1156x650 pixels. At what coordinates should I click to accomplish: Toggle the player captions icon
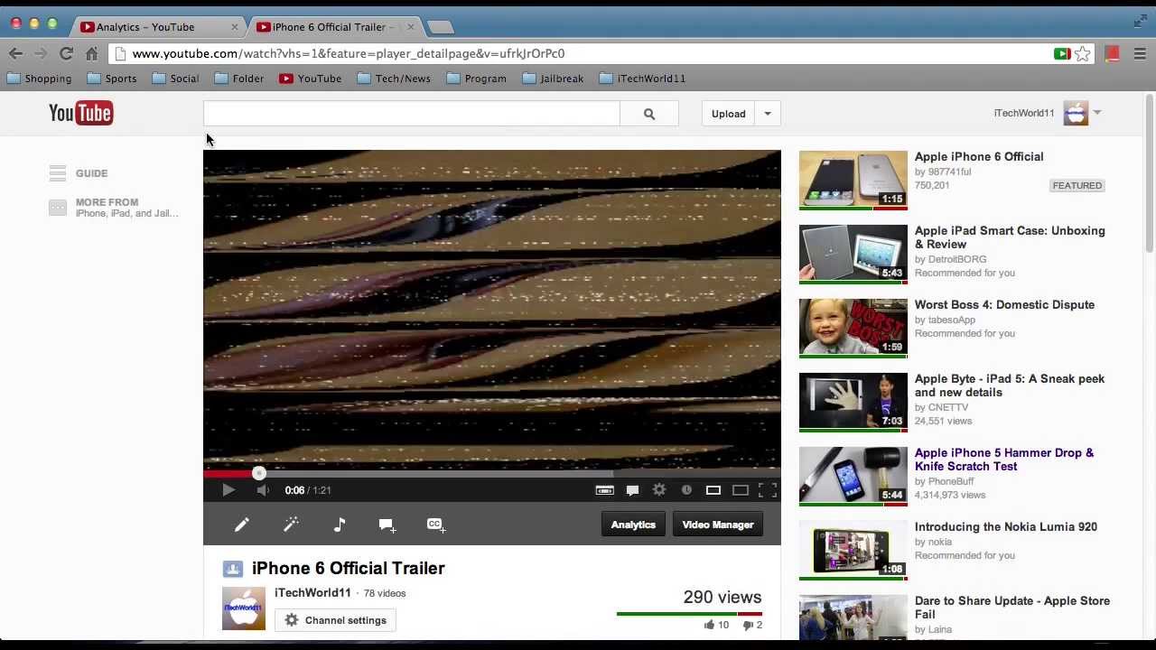click(605, 490)
